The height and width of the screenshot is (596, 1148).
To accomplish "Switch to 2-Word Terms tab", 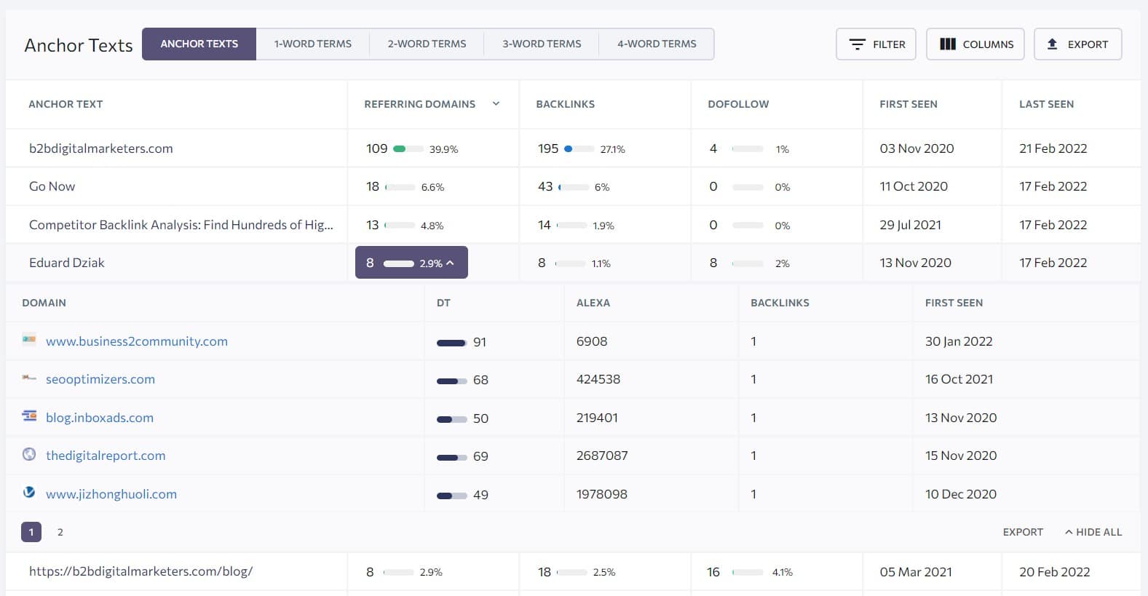I will point(427,44).
